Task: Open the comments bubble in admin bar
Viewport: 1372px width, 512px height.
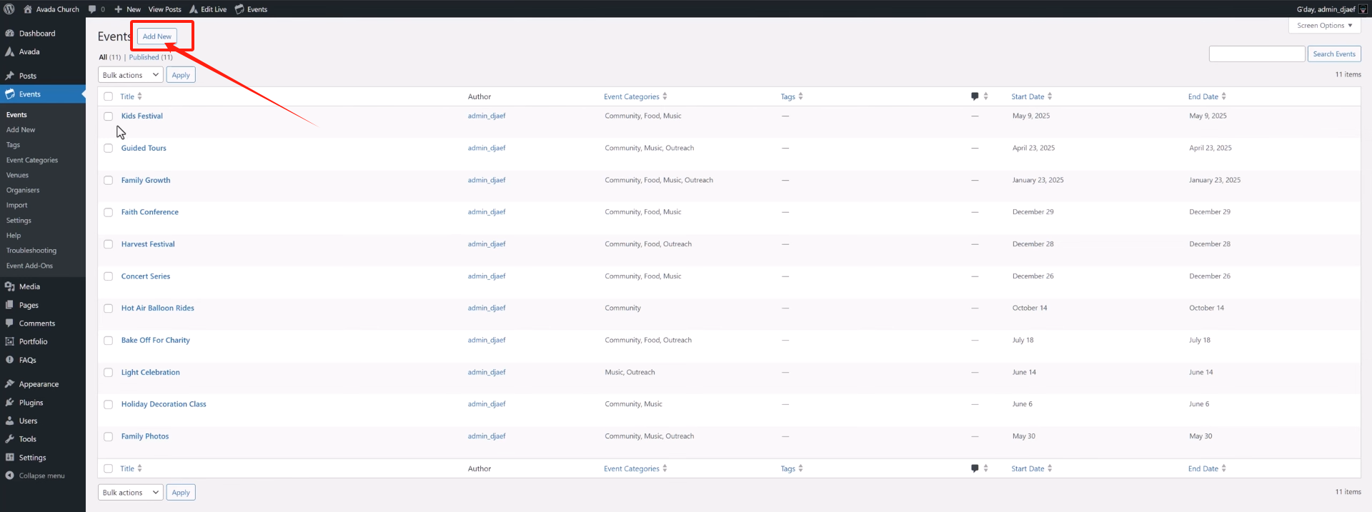Action: [x=92, y=9]
